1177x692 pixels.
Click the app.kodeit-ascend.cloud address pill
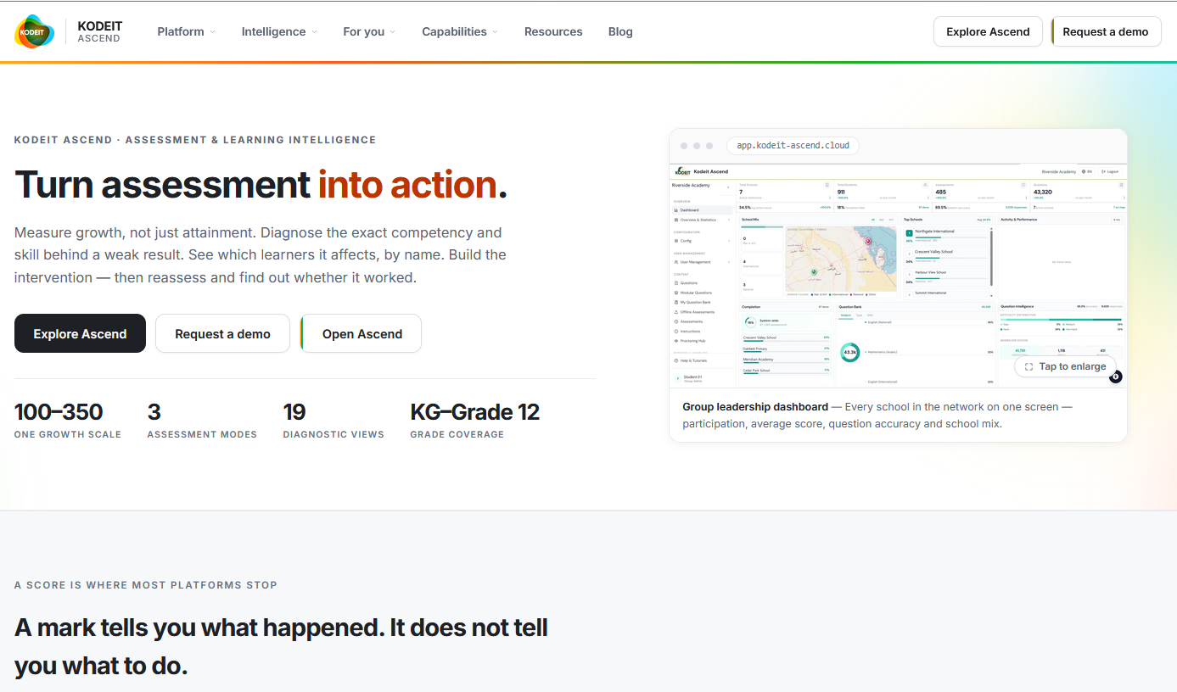click(x=793, y=145)
